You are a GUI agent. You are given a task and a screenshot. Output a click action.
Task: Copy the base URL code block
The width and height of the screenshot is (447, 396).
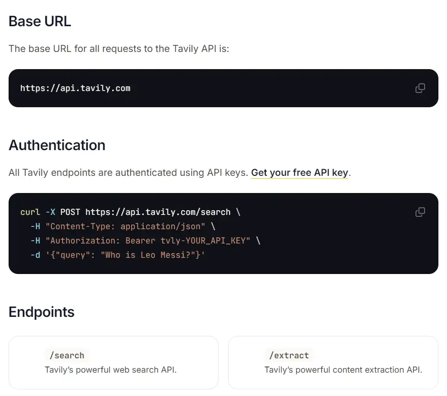[420, 88]
